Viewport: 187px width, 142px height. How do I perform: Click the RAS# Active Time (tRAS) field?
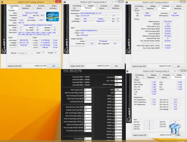(88, 99)
